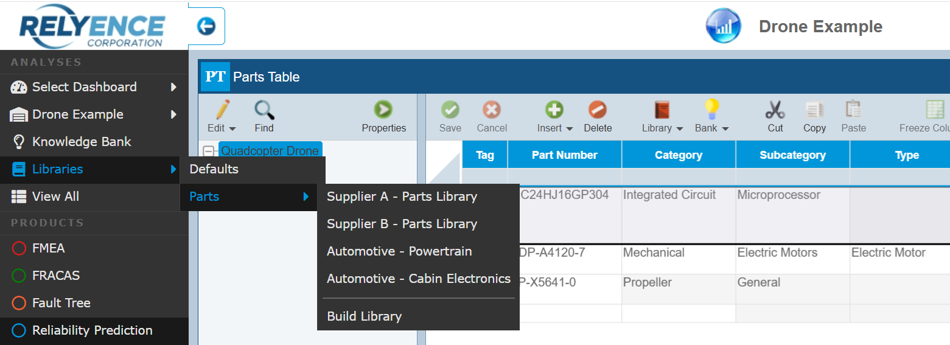Expand arrow next to Select Dashboard
Viewport: 950px width, 345px height.
(173, 87)
